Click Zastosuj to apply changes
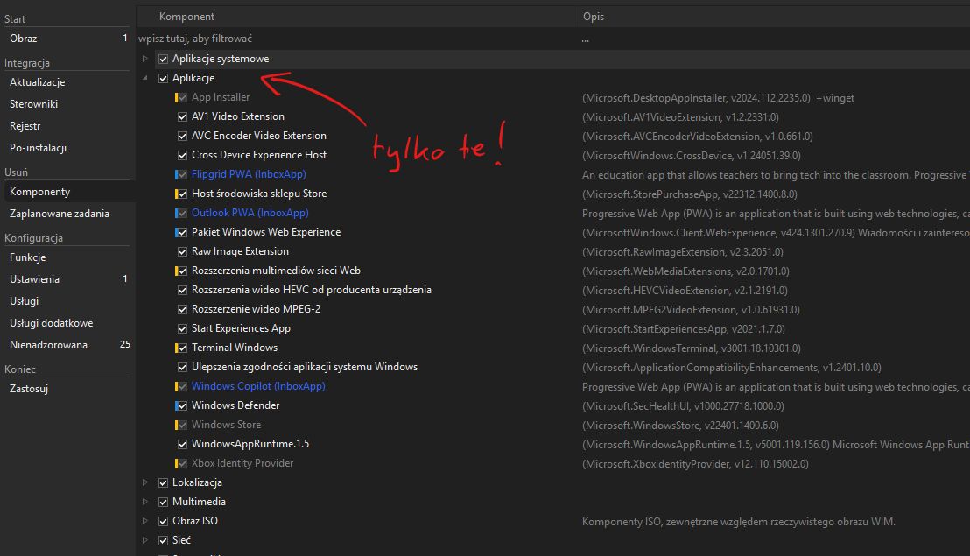 point(28,389)
